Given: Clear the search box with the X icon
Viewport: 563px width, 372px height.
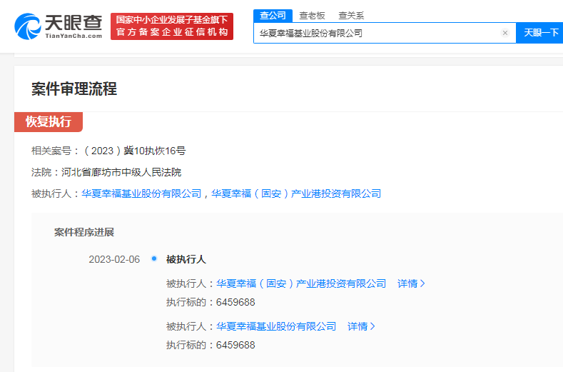Looking at the screenshot, I should [504, 33].
